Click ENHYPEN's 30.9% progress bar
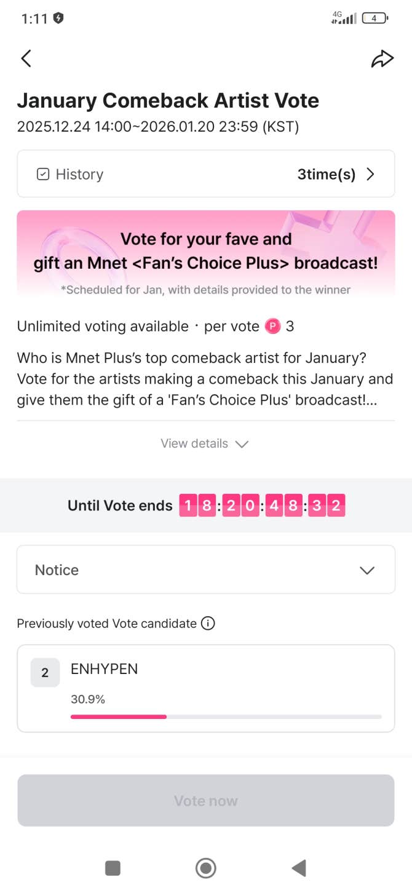Screen dimensions: 412x893 coord(226,716)
